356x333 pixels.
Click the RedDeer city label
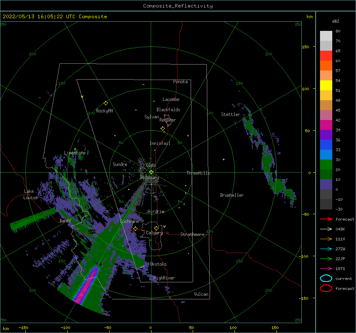pos(168,120)
